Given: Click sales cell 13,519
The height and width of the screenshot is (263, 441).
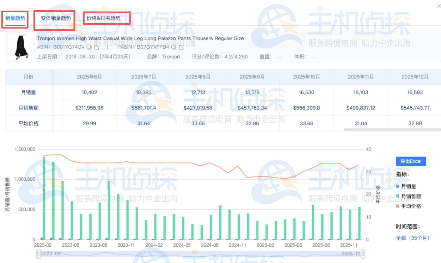Looking at the screenshot, I should 252,92.
